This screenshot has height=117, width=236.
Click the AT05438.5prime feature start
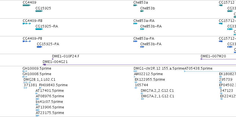pos(185,71)
